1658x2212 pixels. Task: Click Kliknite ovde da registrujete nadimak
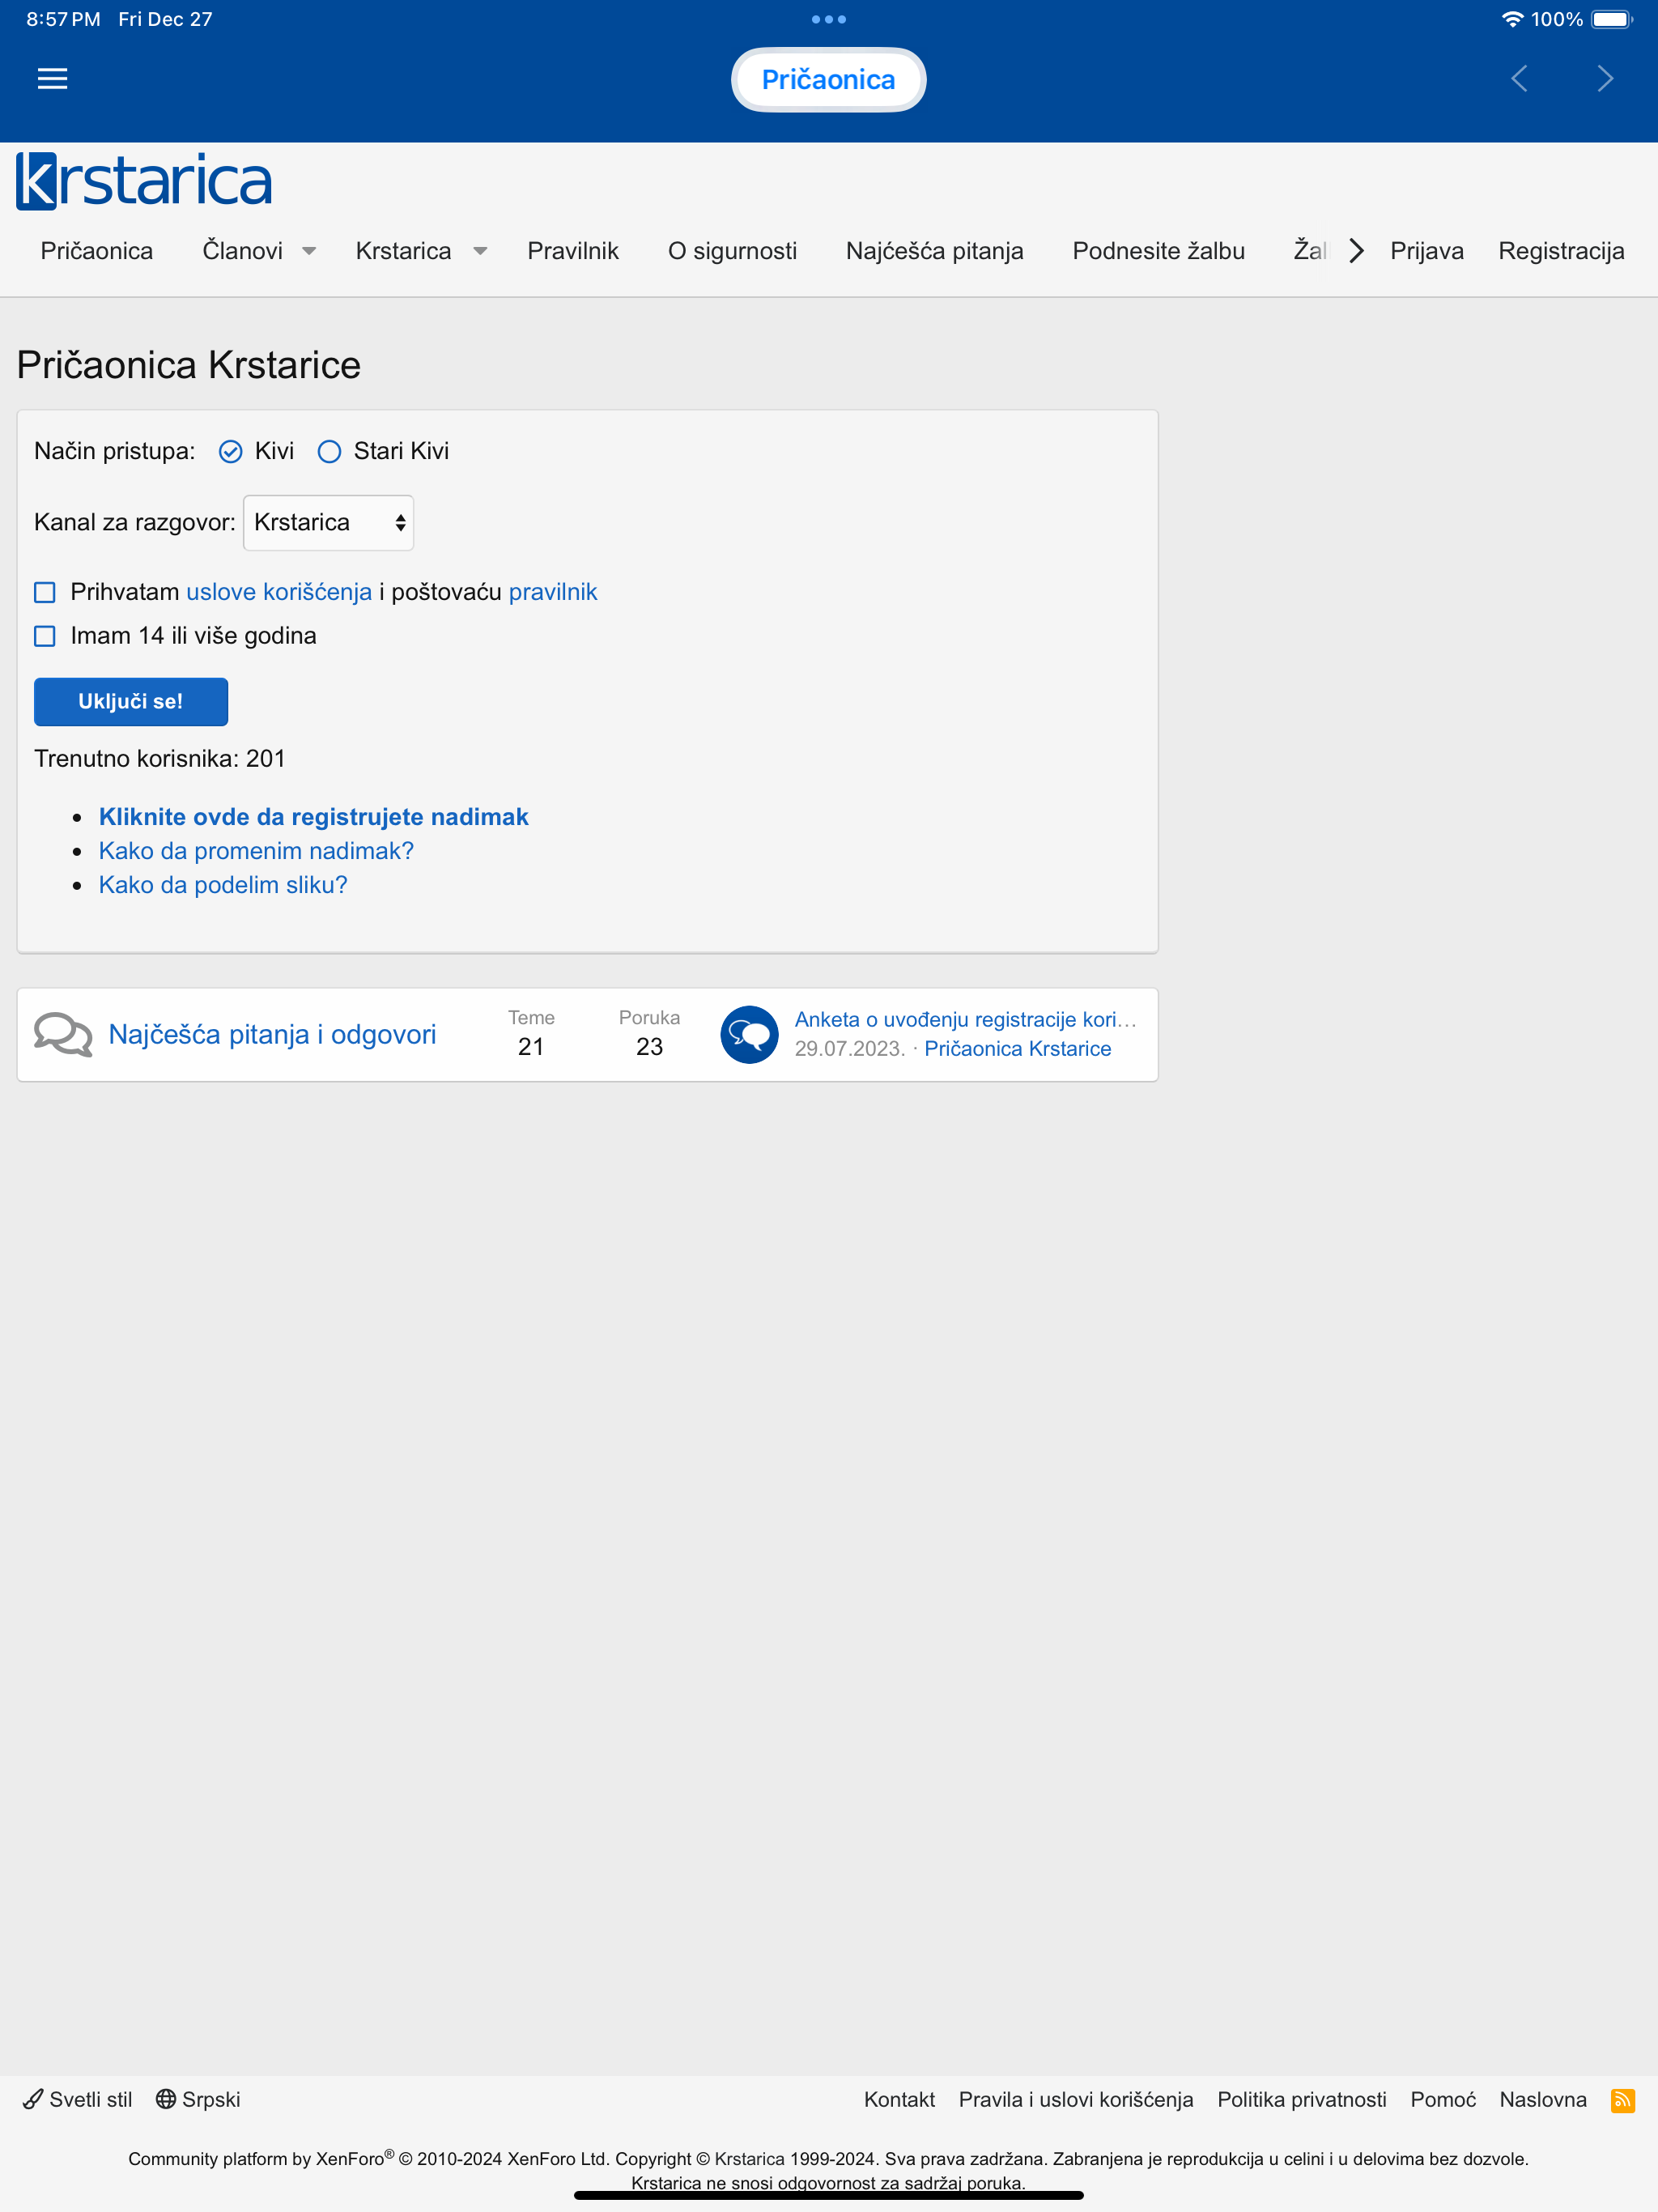click(x=313, y=817)
